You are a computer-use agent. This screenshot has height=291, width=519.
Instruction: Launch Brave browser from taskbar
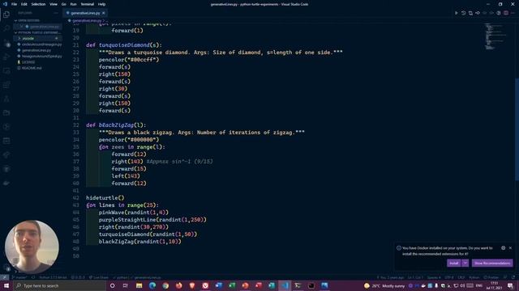click(192, 285)
